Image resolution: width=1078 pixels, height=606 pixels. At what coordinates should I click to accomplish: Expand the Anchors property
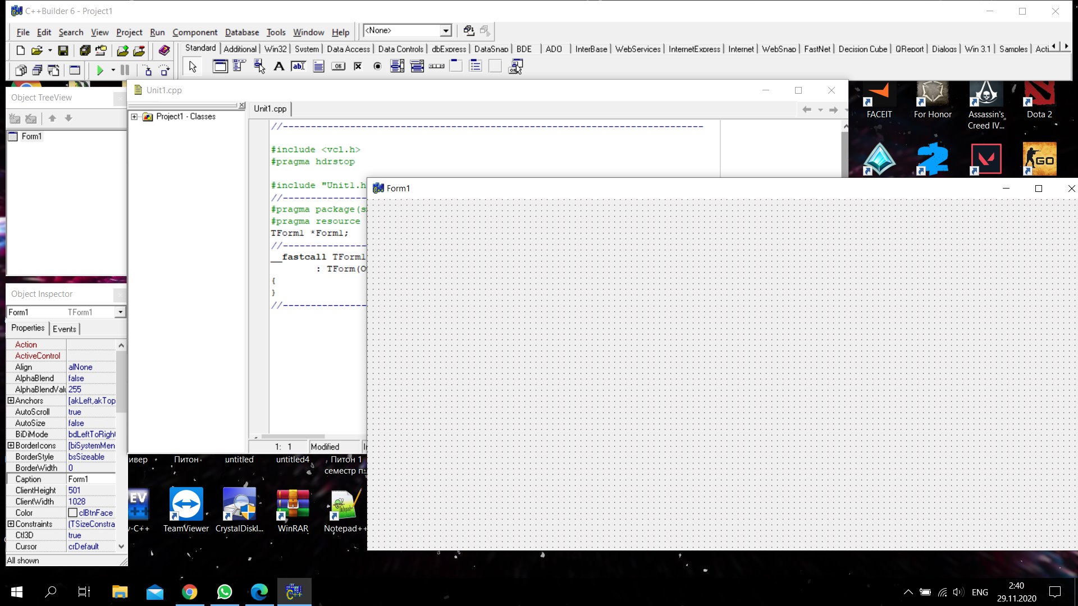11,401
